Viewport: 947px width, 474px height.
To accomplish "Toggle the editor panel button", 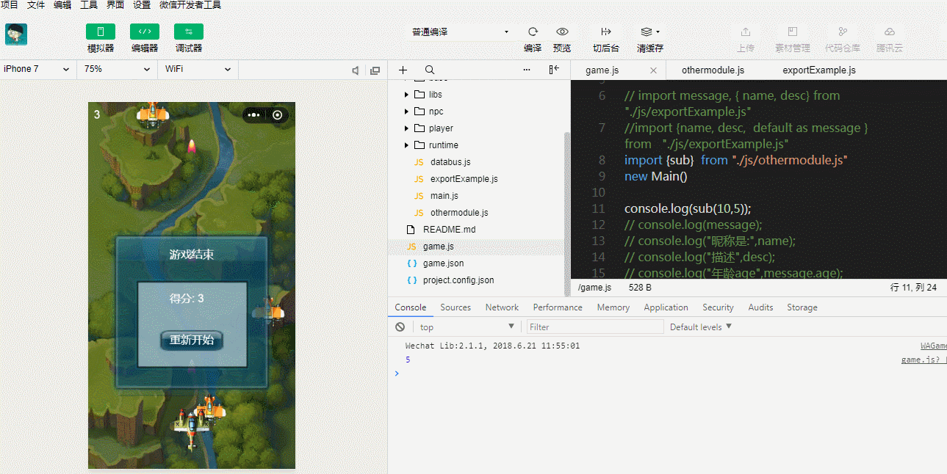I will (145, 32).
